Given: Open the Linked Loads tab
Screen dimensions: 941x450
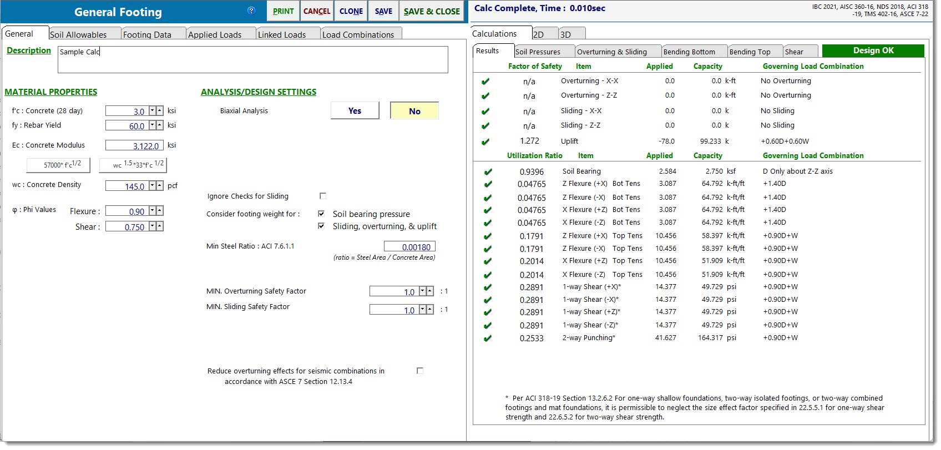Looking at the screenshot, I should tap(288, 34).
